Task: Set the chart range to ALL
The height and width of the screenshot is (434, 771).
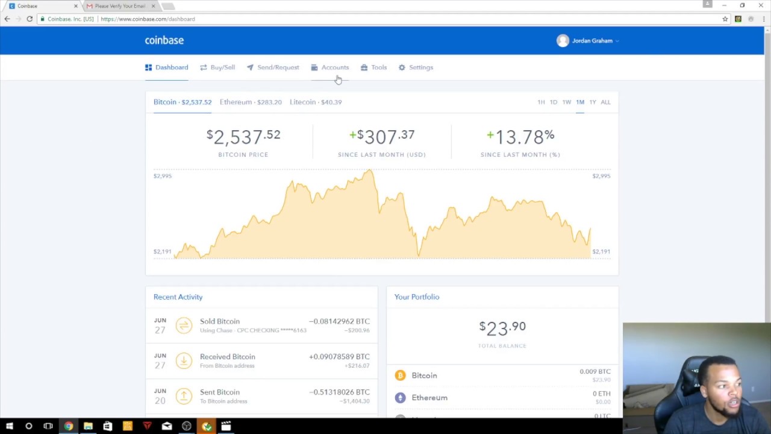Action: click(x=605, y=102)
